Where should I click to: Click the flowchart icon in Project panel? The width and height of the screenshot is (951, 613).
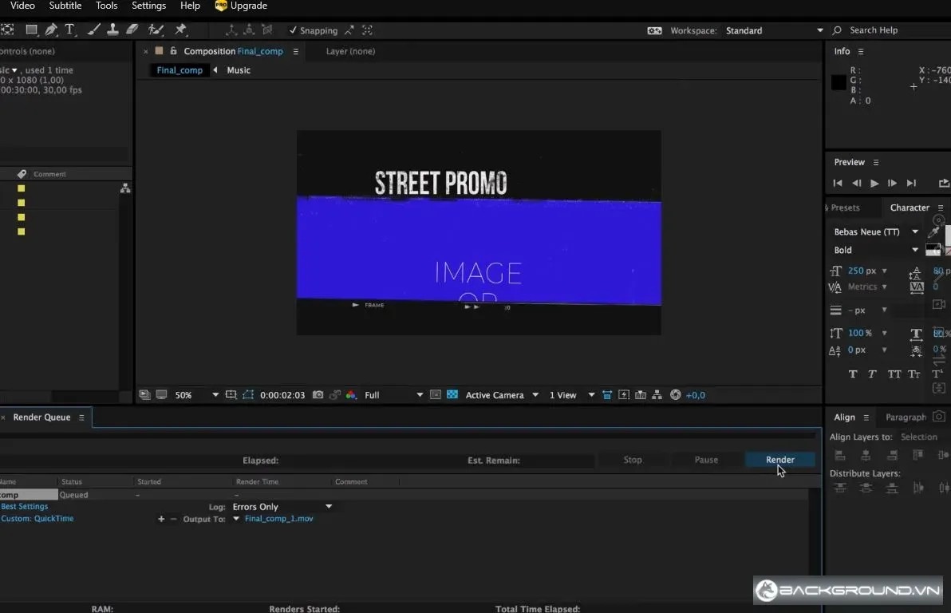pyautogui.click(x=125, y=188)
